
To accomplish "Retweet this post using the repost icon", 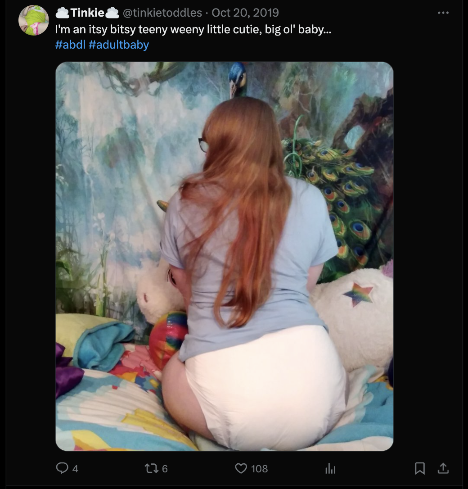I will point(152,468).
